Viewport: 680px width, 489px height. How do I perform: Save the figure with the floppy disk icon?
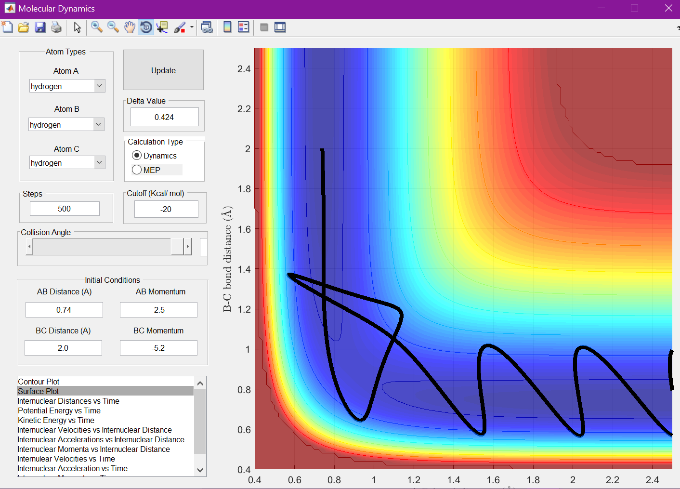tap(40, 27)
